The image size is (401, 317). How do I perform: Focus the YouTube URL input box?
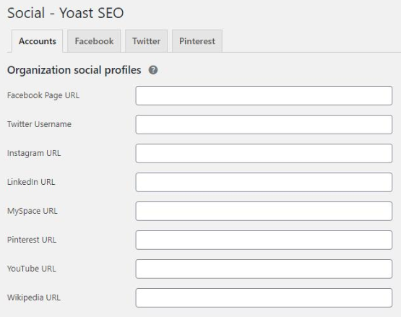[264, 269]
